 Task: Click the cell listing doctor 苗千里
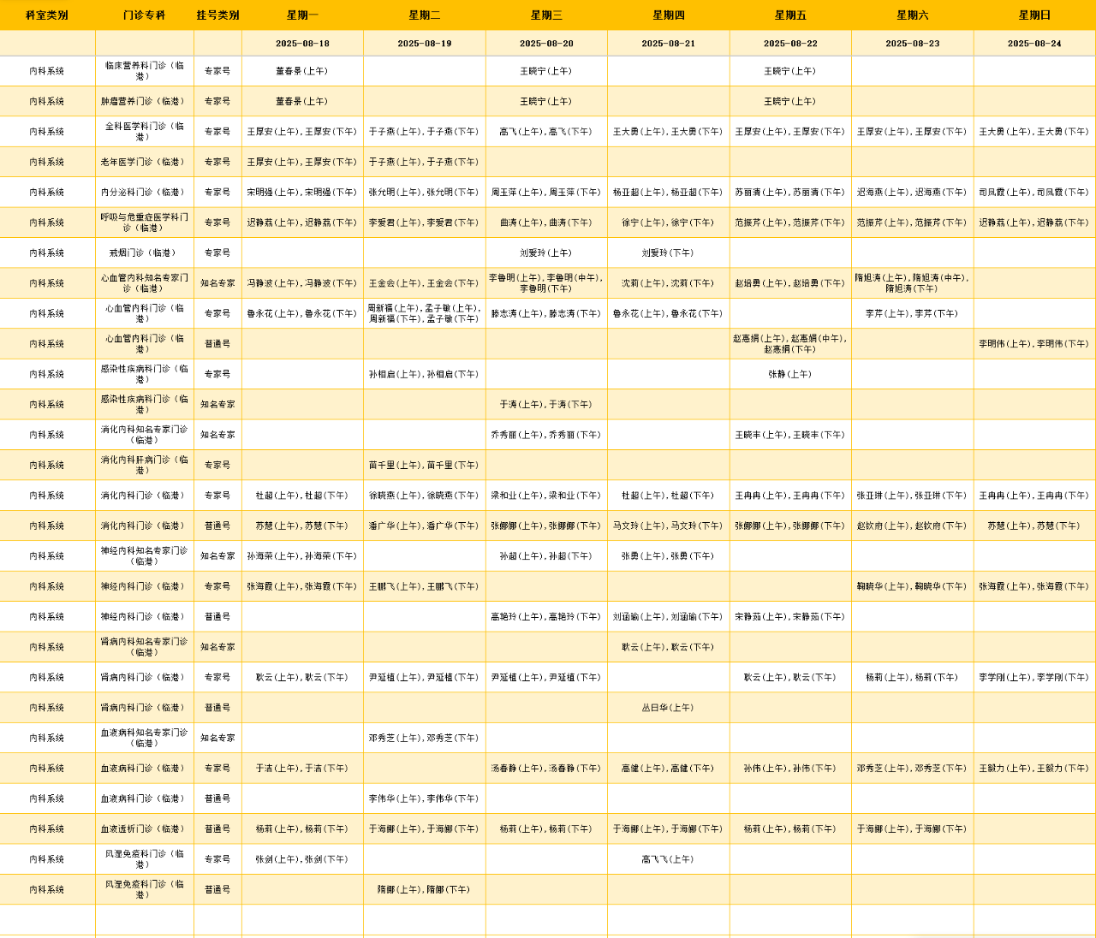pos(425,465)
